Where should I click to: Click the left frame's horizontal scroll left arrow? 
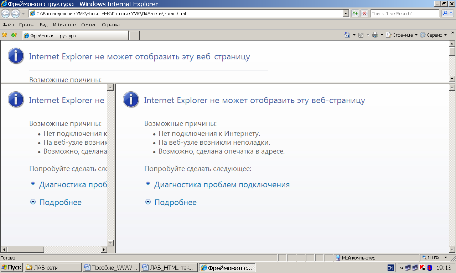point(4,250)
